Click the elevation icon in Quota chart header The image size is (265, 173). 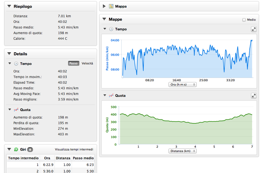[x=111, y=95]
